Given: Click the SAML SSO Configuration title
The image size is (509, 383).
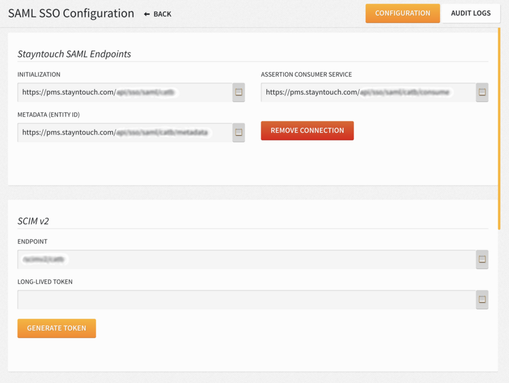Looking at the screenshot, I should tap(71, 13).
